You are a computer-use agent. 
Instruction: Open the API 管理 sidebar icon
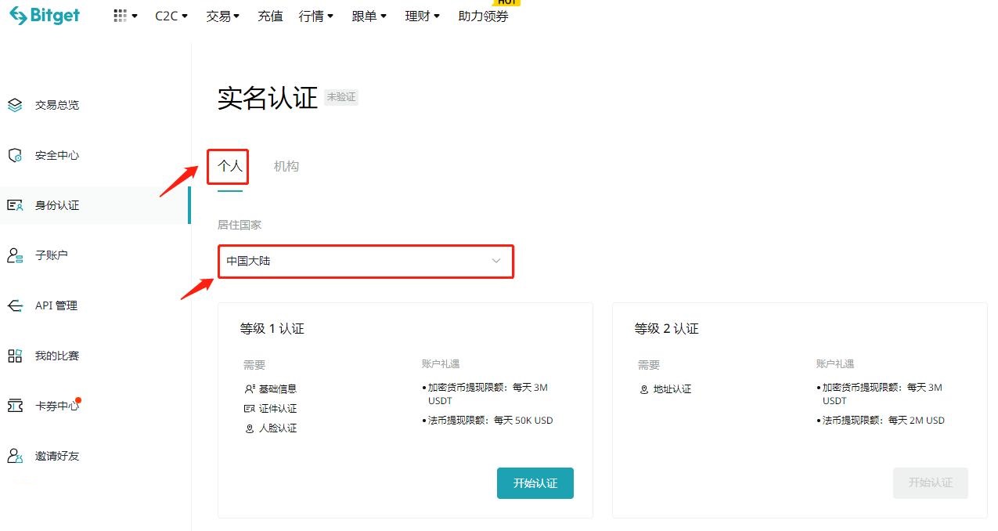pyautogui.click(x=14, y=305)
